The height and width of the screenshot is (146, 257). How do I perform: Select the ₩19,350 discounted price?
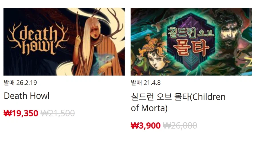(21, 113)
